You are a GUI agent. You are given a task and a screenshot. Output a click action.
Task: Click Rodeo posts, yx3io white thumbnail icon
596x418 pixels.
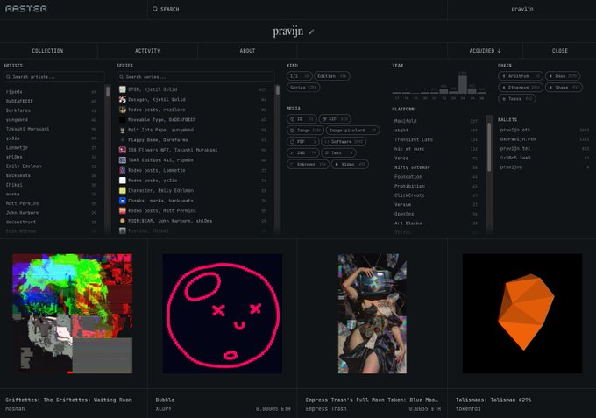click(123, 181)
